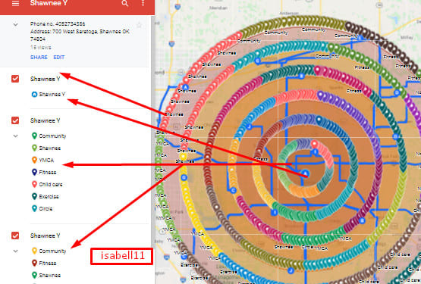Image resolution: width=421 pixels, height=284 pixels.
Task: Toggle checkbox of the layer containing the home icon item
Action: pos(15,79)
